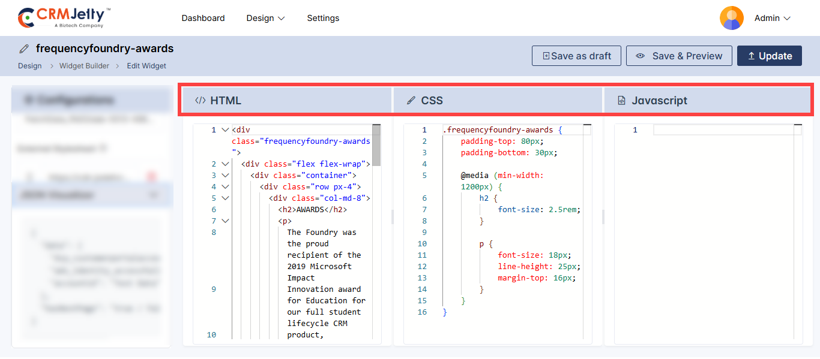Click the pencil icon beside frequencyfoundry-awards
The width and height of the screenshot is (820, 359).
(24, 49)
